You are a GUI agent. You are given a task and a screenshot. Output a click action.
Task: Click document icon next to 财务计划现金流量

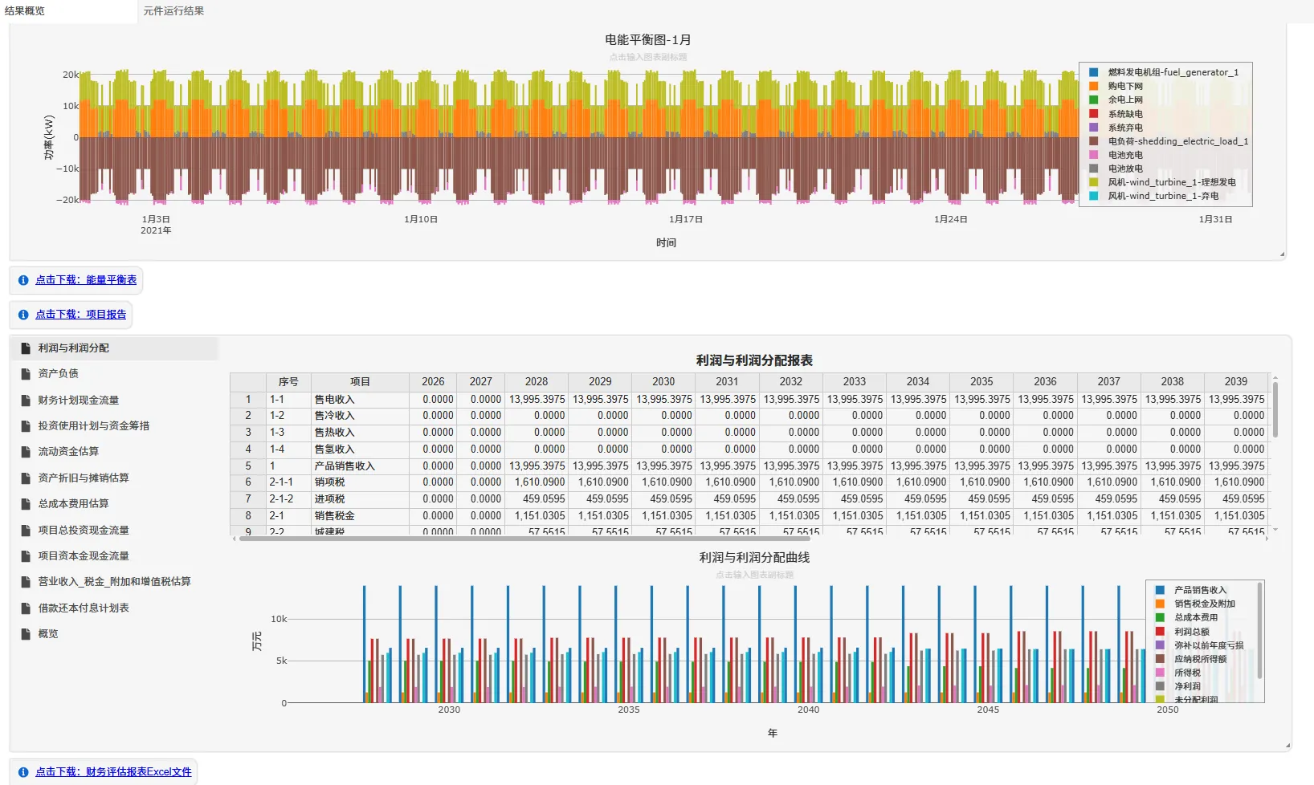(x=26, y=401)
